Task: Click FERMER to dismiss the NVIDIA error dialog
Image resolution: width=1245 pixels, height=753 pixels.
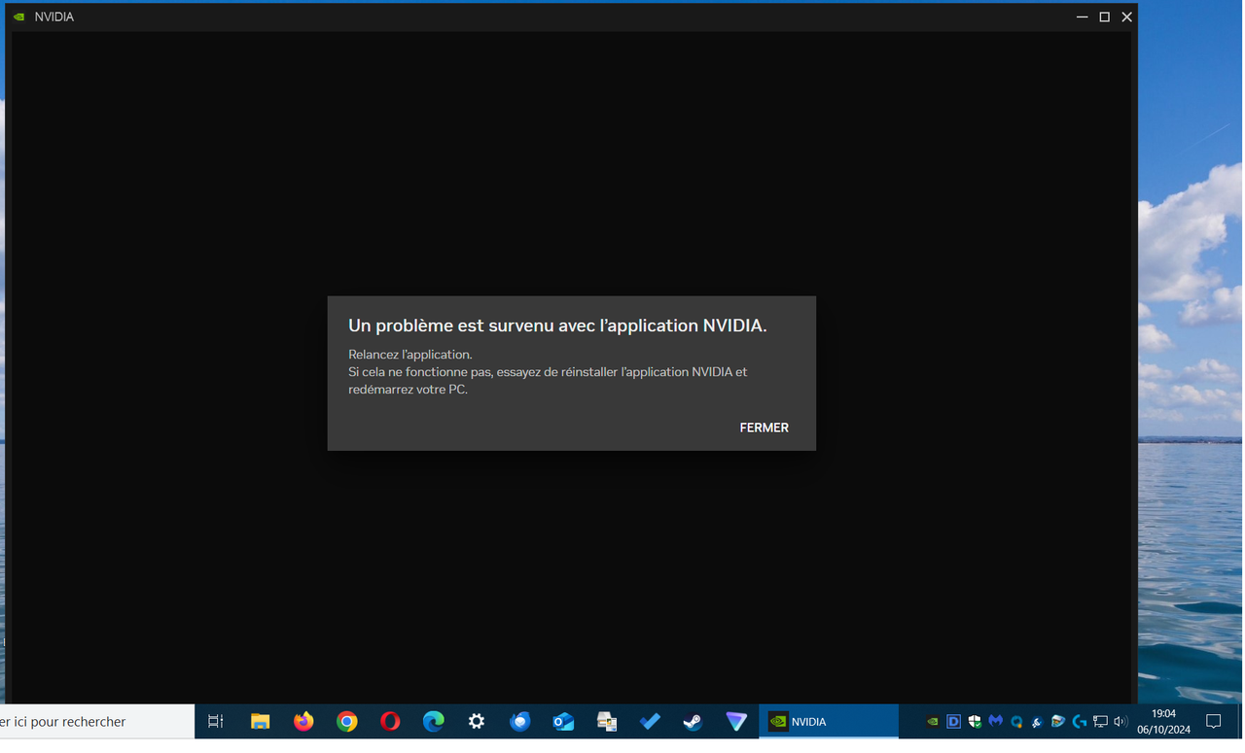Action: (764, 428)
